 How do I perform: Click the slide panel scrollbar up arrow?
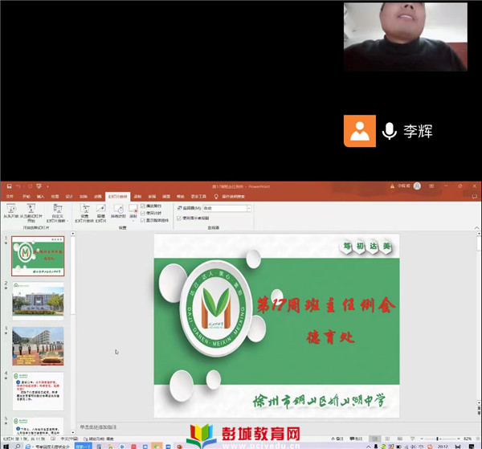click(73, 234)
